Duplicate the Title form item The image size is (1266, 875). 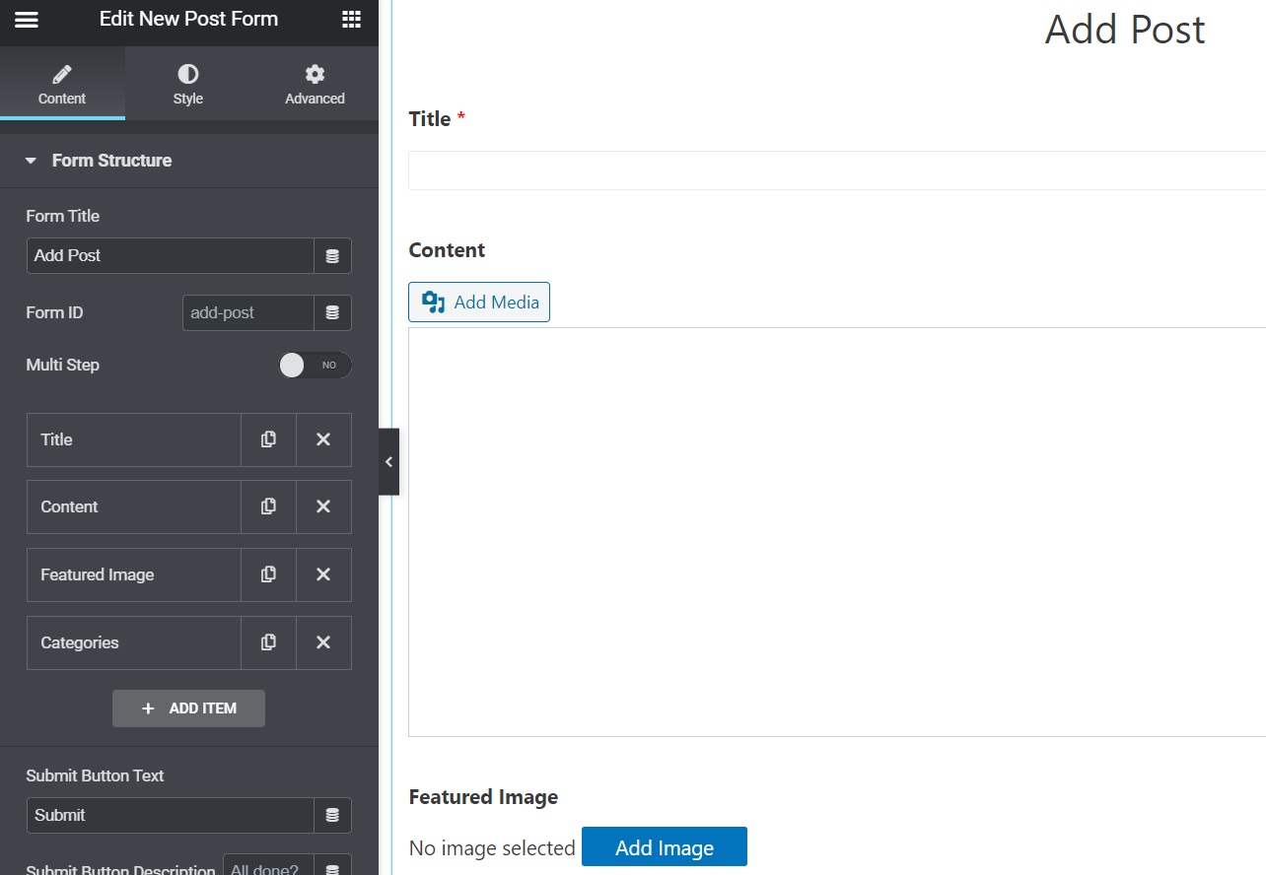click(267, 439)
